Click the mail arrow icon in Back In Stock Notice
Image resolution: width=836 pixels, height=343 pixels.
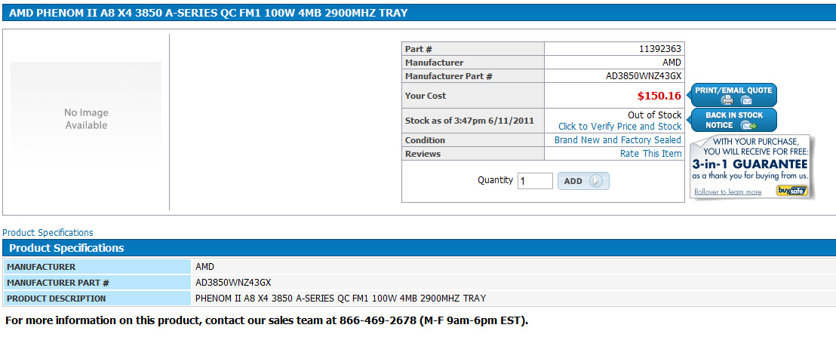pyautogui.click(x=748, y=126)
